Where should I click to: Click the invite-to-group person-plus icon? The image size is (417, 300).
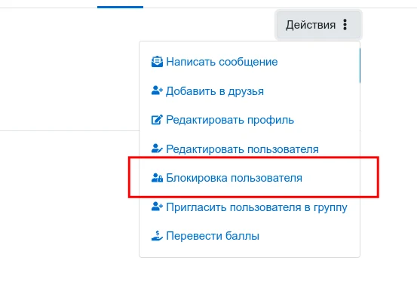(157, 207)
